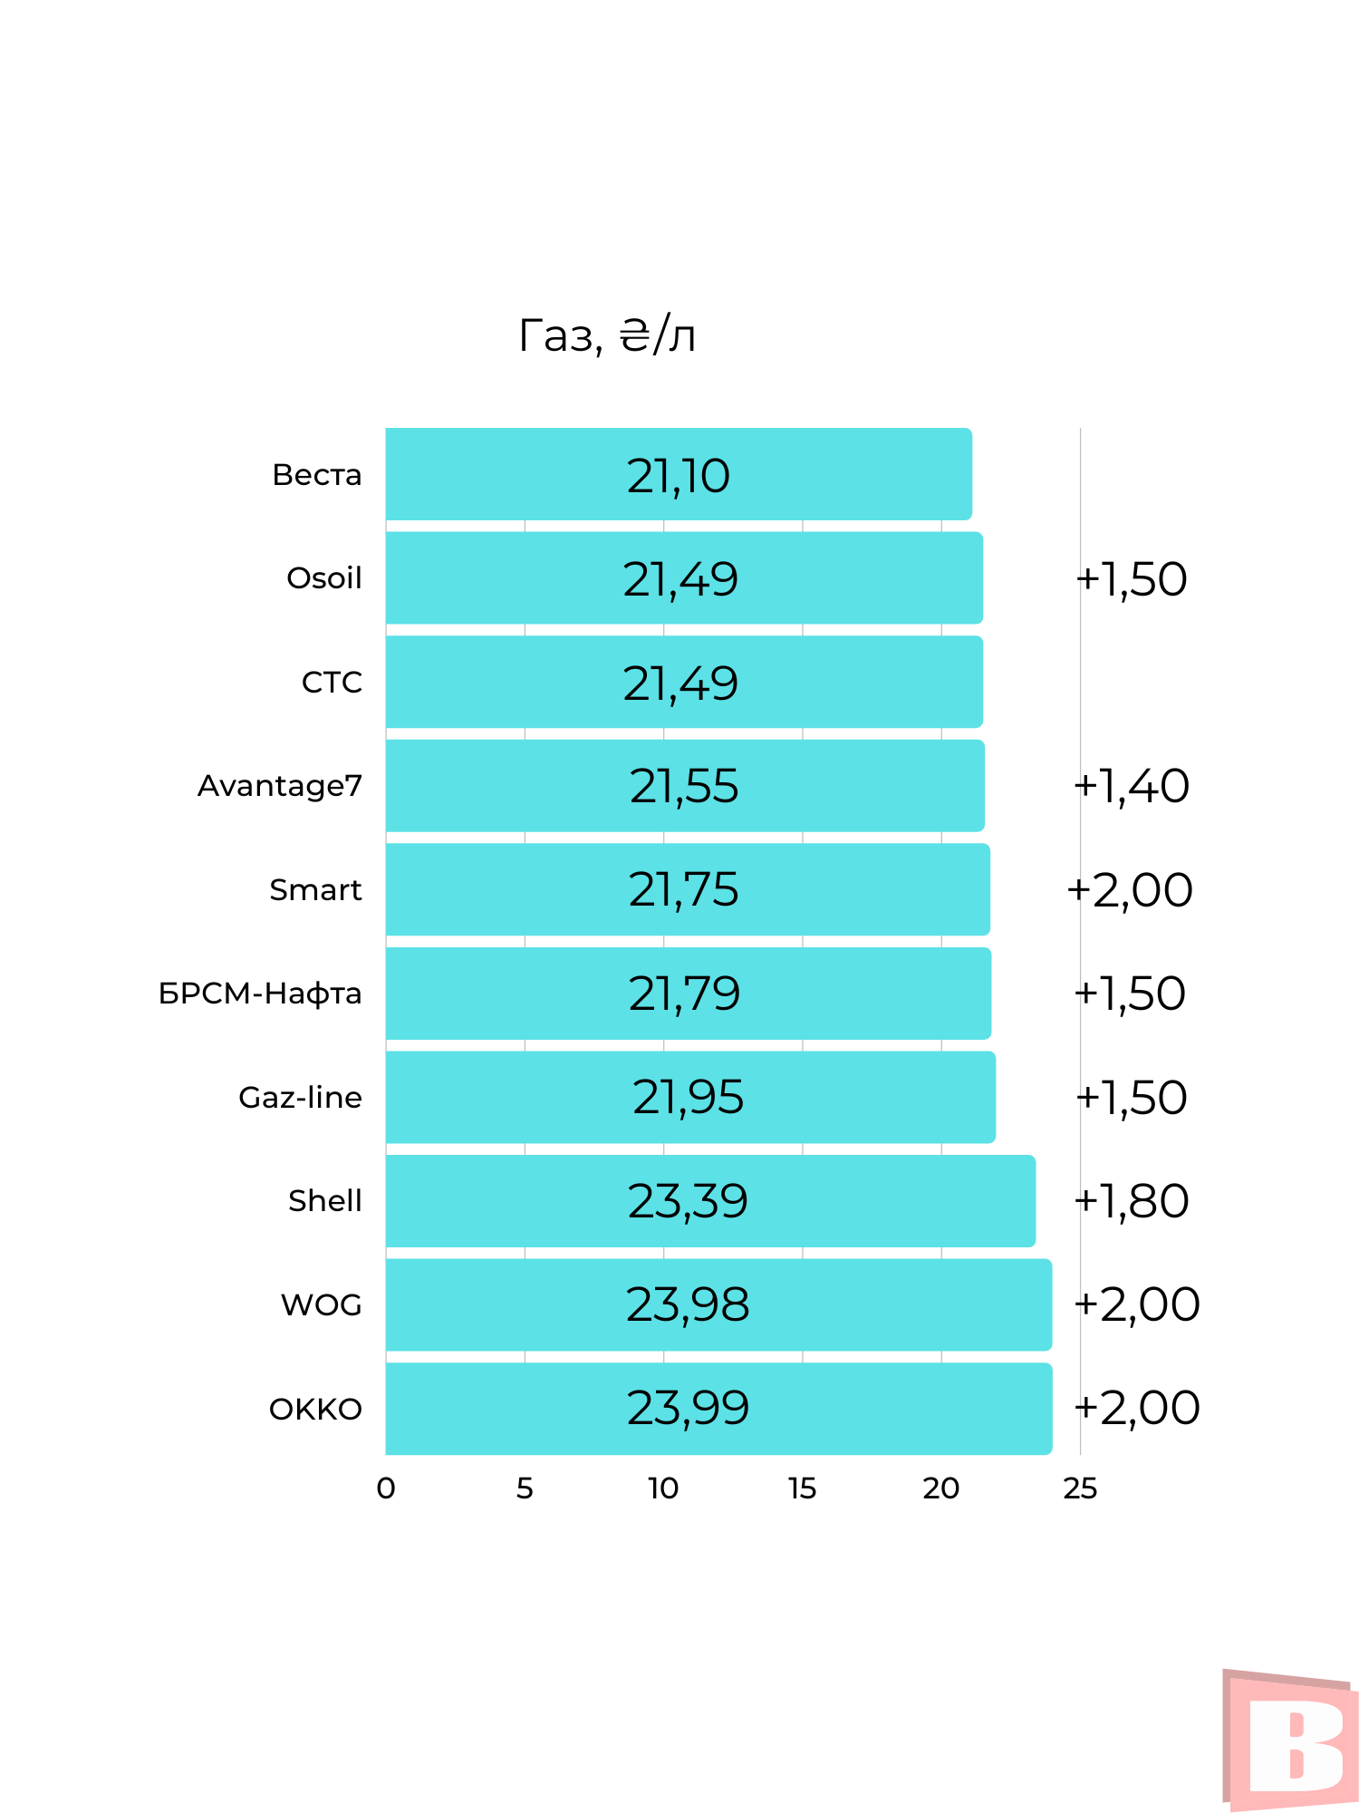Click the 10 tick on the axis

point(663,1488)
